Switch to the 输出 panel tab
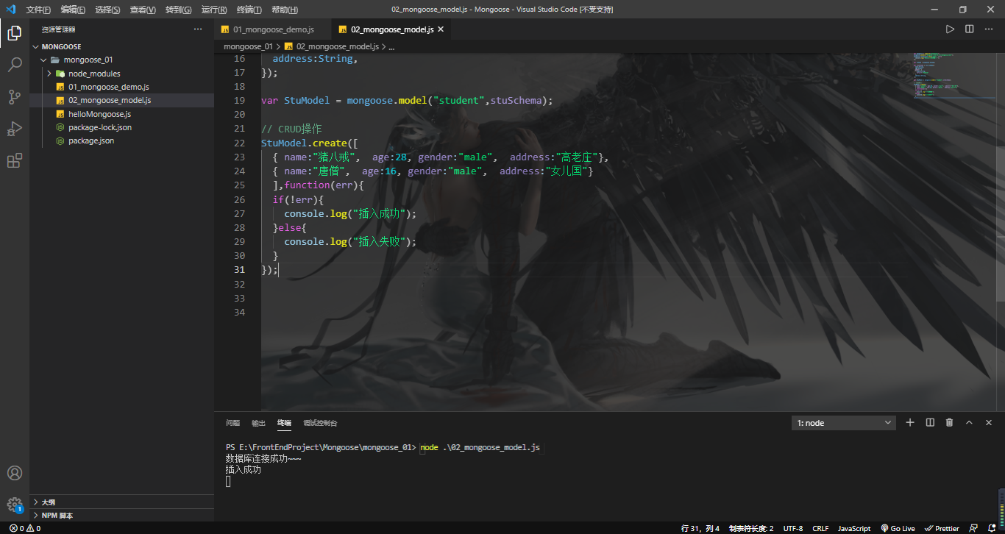Image resolution: width=1005 pixels, height=534 pixels. coord(258,423)
